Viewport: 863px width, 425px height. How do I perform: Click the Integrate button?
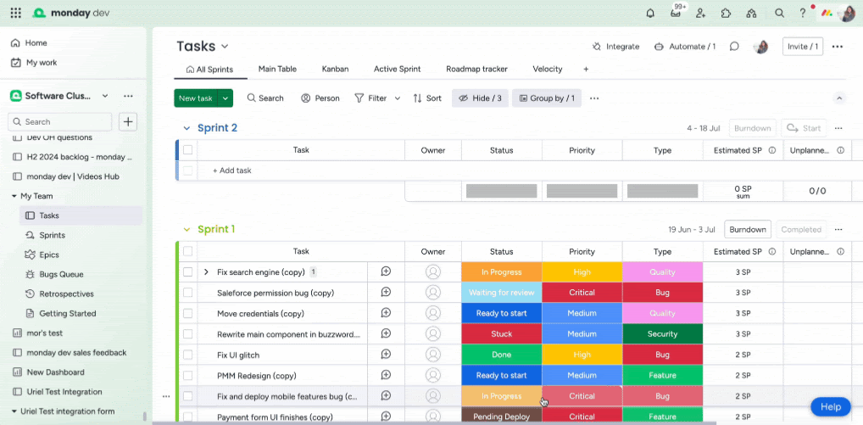click(x=615, y=47)
